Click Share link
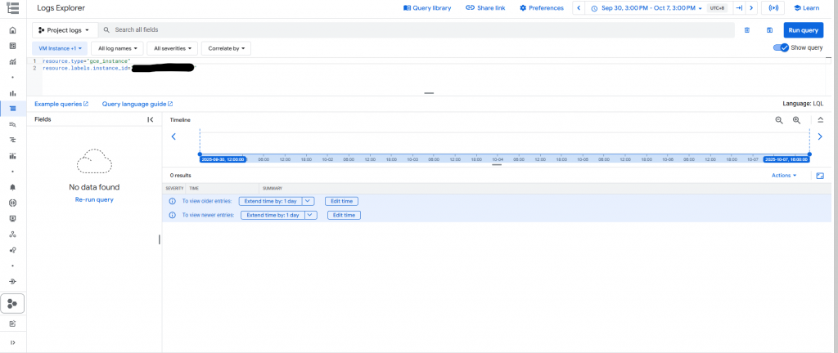Image resolution: width=838 pixels, height=353 pixels. [485, 8]
